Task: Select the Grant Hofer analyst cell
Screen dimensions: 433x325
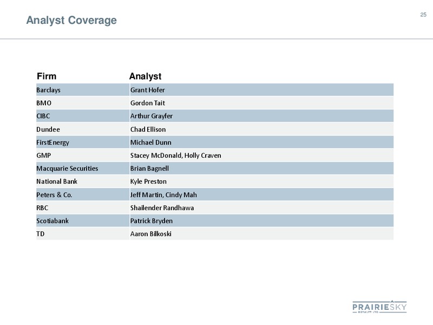Action: click(261, 90)
